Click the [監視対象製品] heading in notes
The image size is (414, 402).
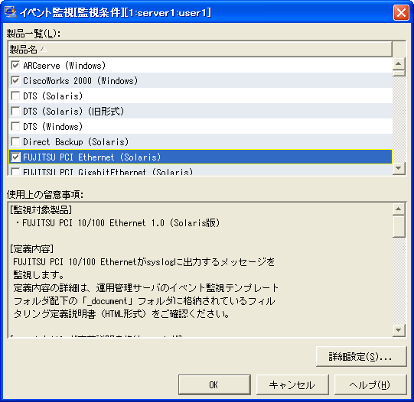(41, 210)
